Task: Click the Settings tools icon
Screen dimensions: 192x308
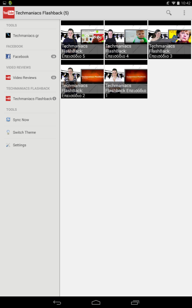Action: (8, 145)
